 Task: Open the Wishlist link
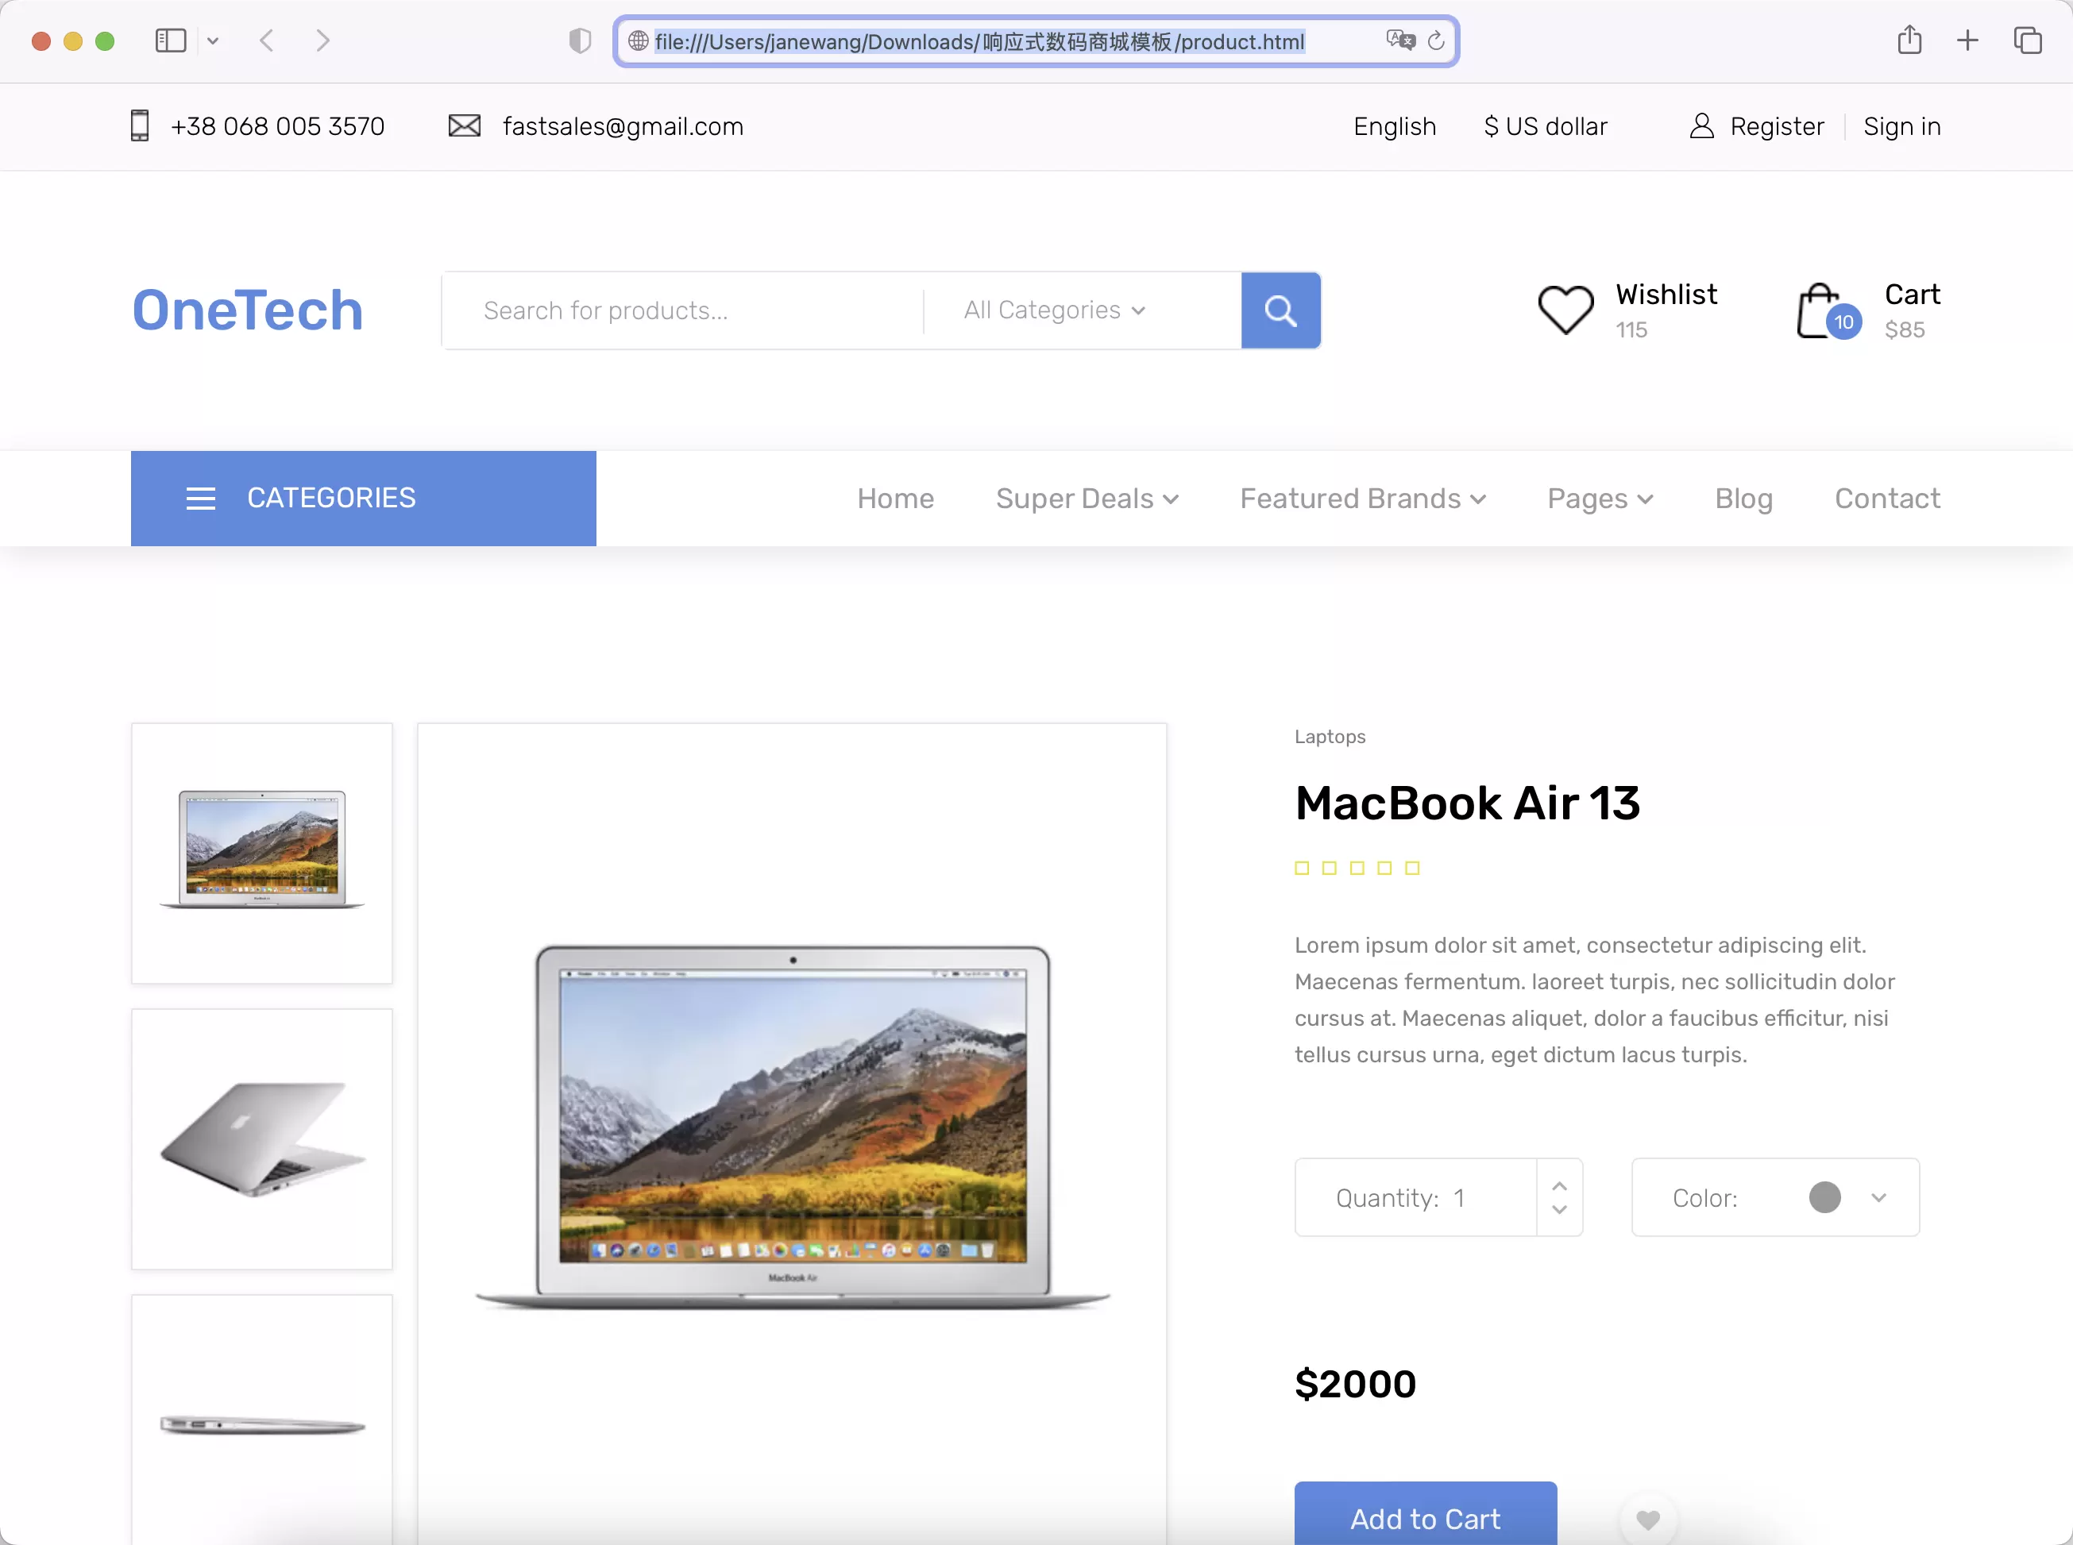pos(1666,294)
